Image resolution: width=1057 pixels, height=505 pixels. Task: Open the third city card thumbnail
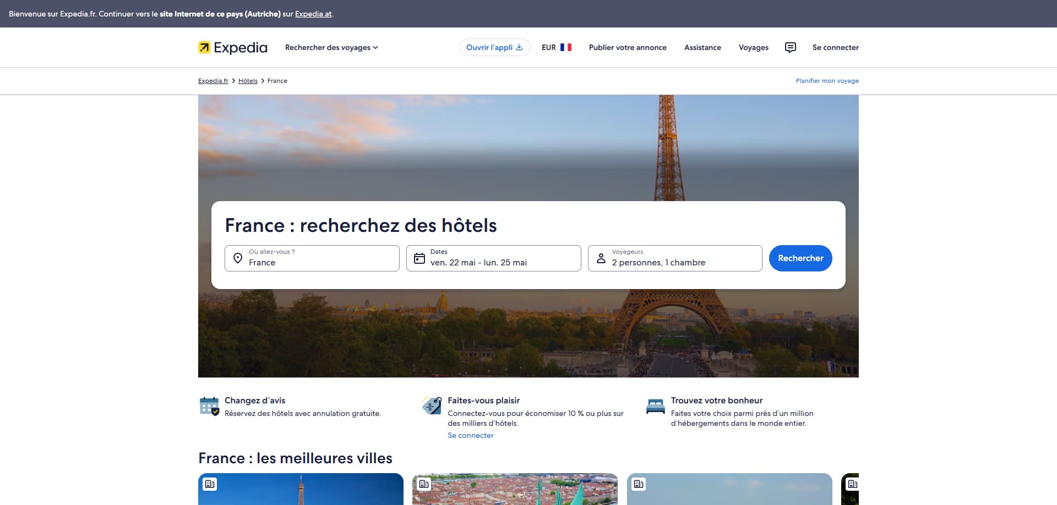[729, 489]
